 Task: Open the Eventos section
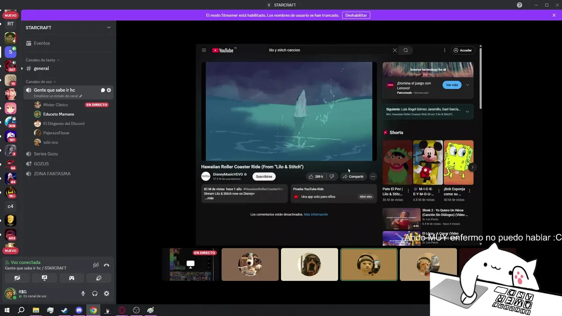pos(68,43)
